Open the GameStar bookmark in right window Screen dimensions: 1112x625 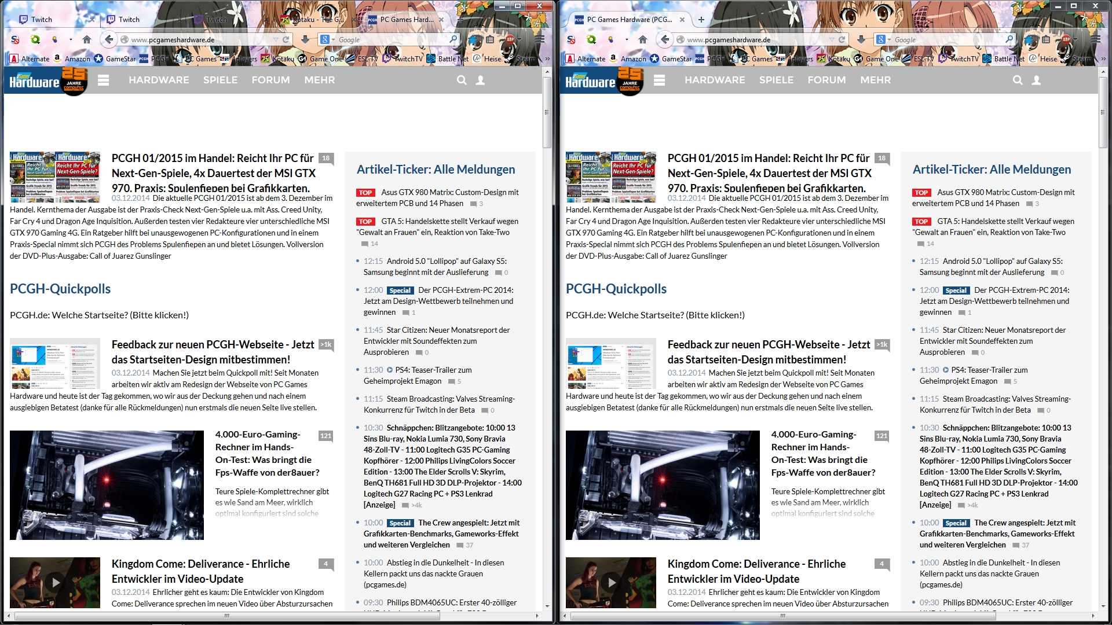(671, 58)
